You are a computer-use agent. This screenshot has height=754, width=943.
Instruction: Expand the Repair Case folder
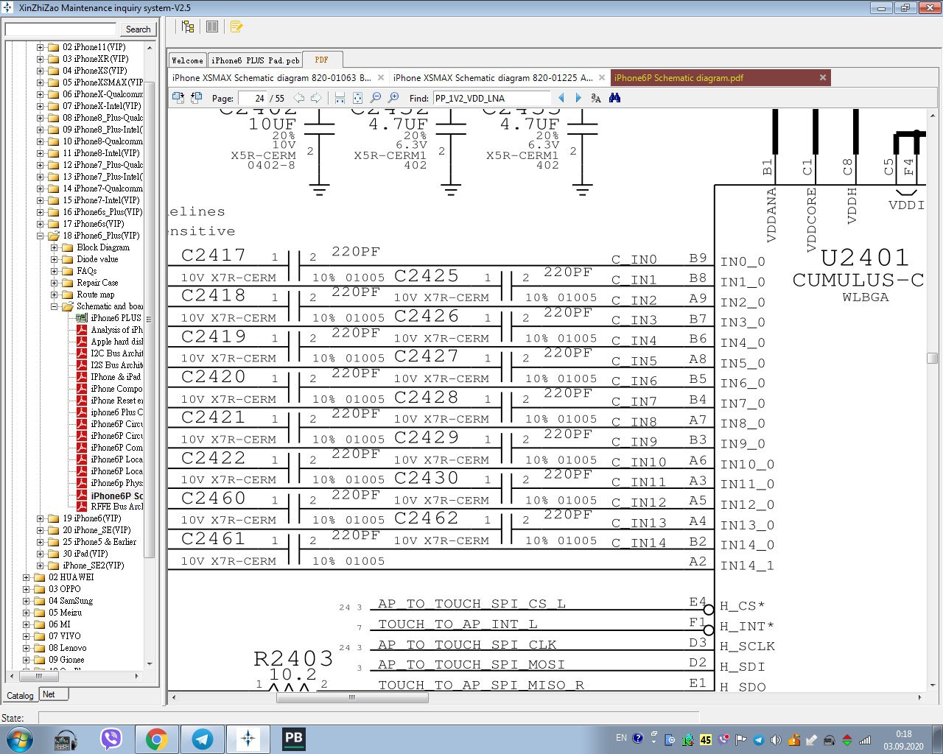55,283
